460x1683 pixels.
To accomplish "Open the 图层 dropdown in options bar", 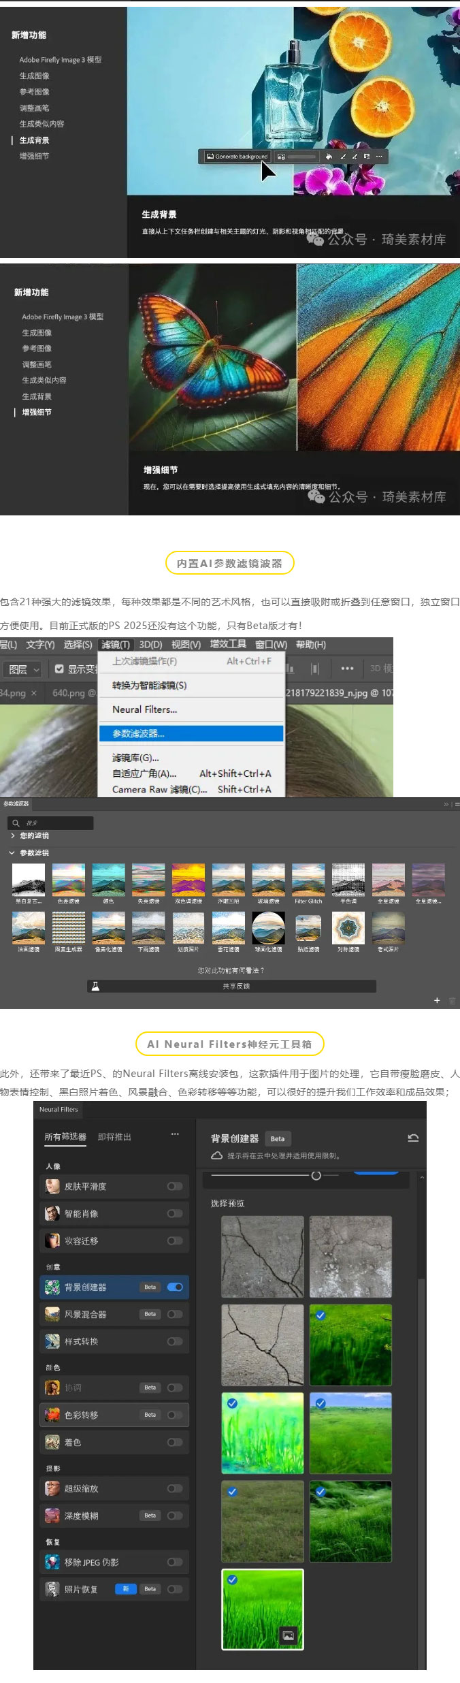I will coord(24,669).
